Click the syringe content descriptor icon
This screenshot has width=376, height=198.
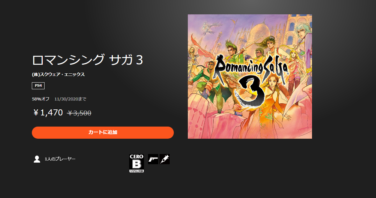165,159
